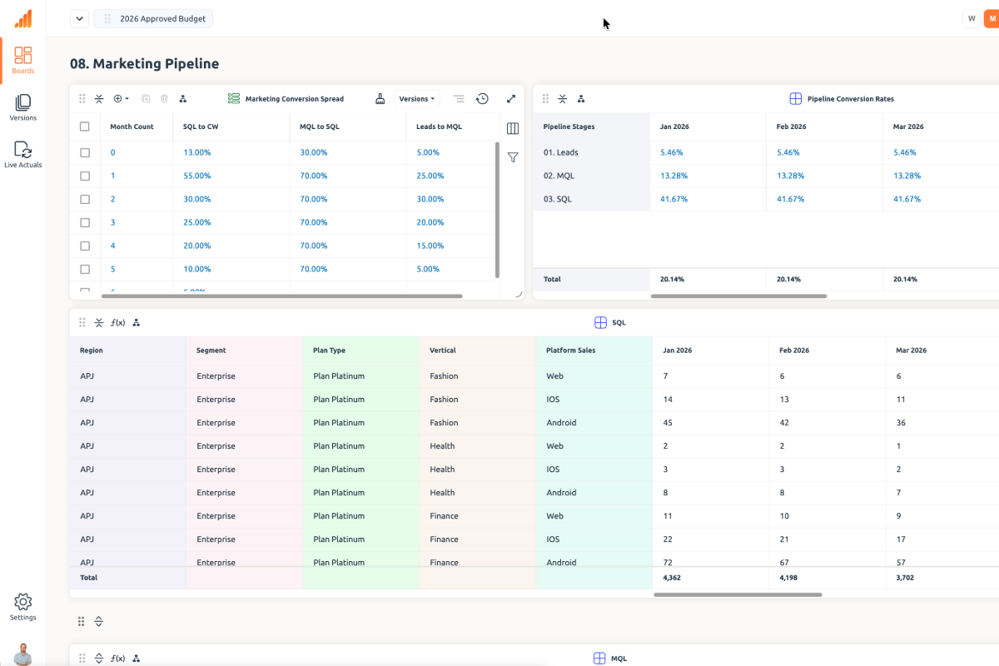This screenshot has width=999, height=666.
Task: Open the Versions dropdown in Conversion Spread
Action: pos(417,98)
